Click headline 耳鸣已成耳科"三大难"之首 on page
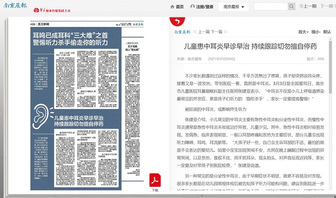This screenshot has width=336, height=198. coord(70,39)
